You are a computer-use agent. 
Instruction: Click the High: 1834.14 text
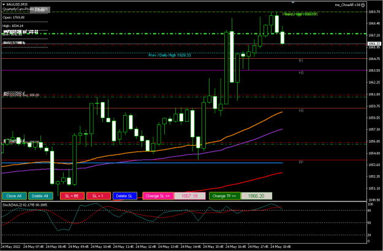tap(13, 26)
